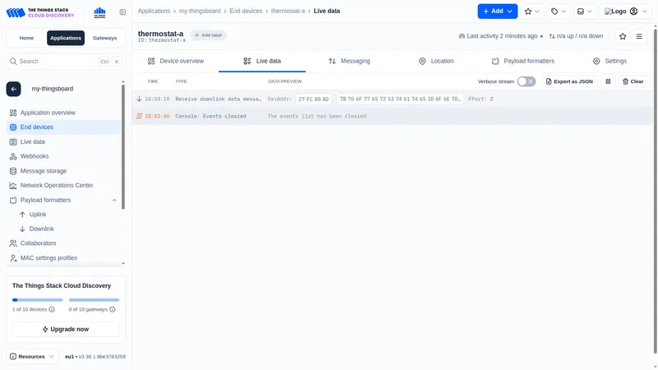Collapse the Payload formatters sidebar group
This screenshot has width=658, height=370.
tap(63, 200)
